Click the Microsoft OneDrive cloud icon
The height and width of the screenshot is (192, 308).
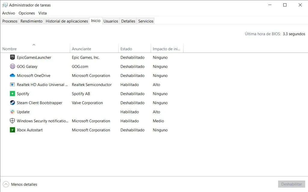point(12,75)
